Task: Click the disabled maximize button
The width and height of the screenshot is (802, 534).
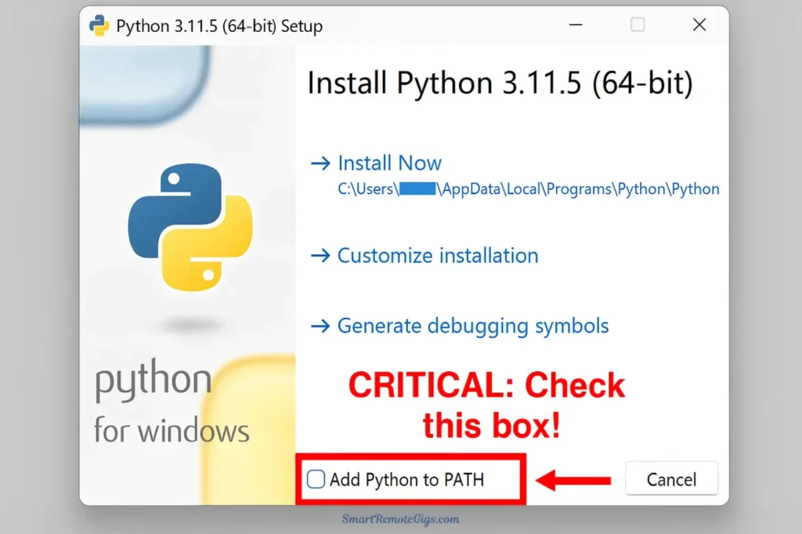Action: pyautogui.click(x=638, y=25)
